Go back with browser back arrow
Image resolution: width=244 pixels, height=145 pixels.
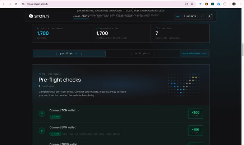(x=4, y=4)
